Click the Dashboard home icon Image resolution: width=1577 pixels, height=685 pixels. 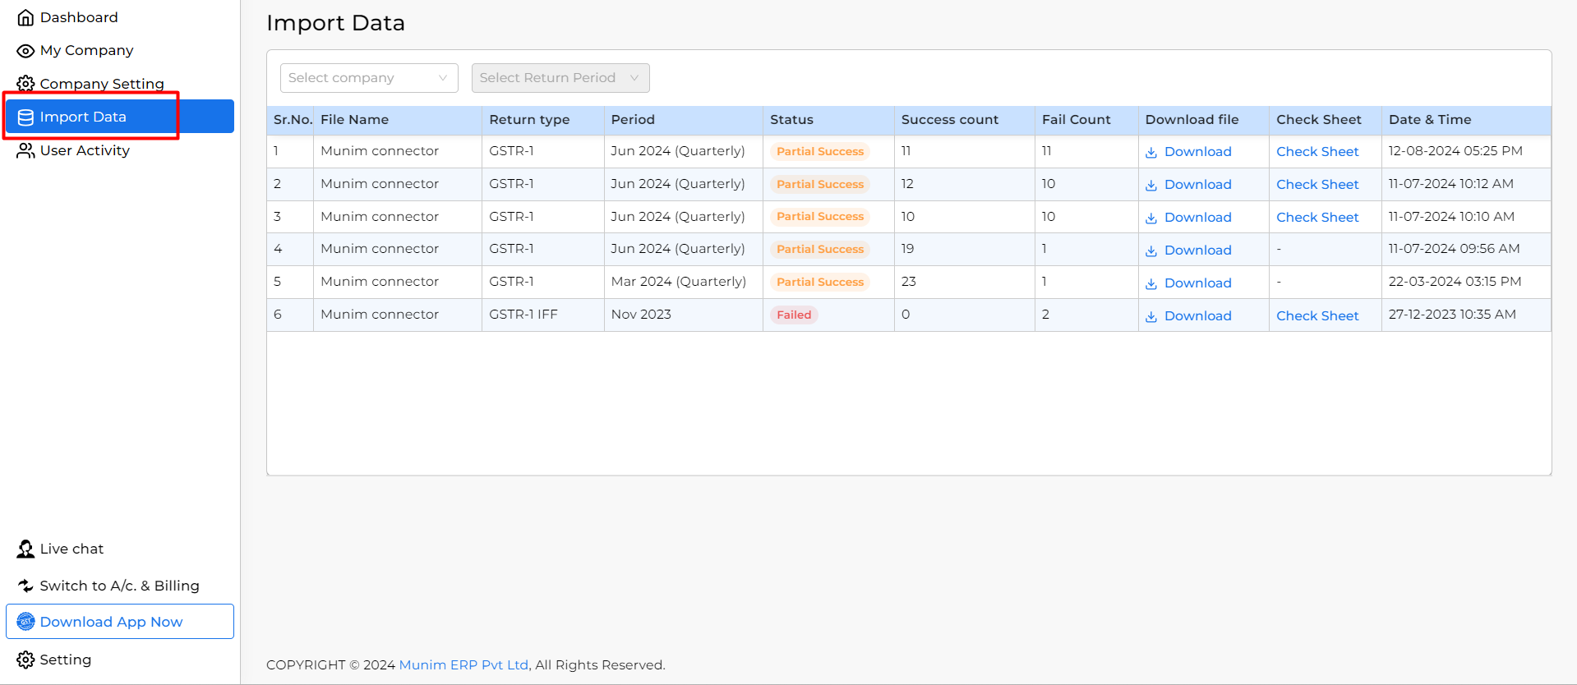click(25, 17)
